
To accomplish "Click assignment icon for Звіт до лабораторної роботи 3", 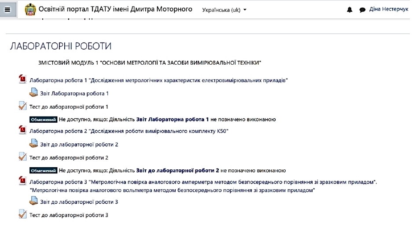I will pos(33,201).
